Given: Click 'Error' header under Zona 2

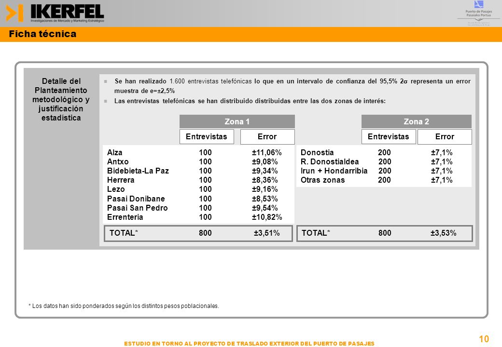Looking at the screenshot, I should coord(445,136).
